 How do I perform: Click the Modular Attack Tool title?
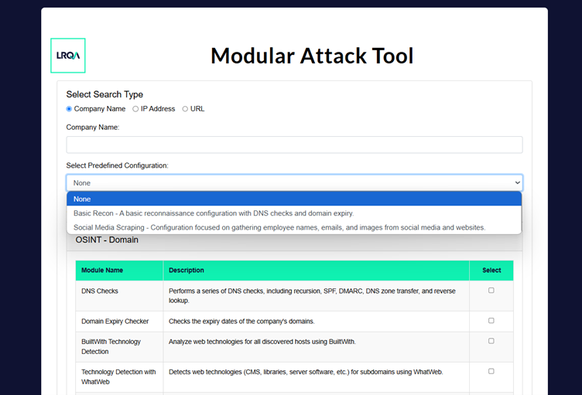312,56
